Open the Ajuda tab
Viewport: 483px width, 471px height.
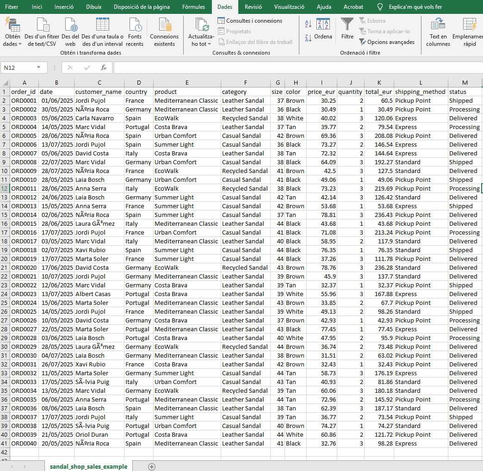(x=324, y=7)
